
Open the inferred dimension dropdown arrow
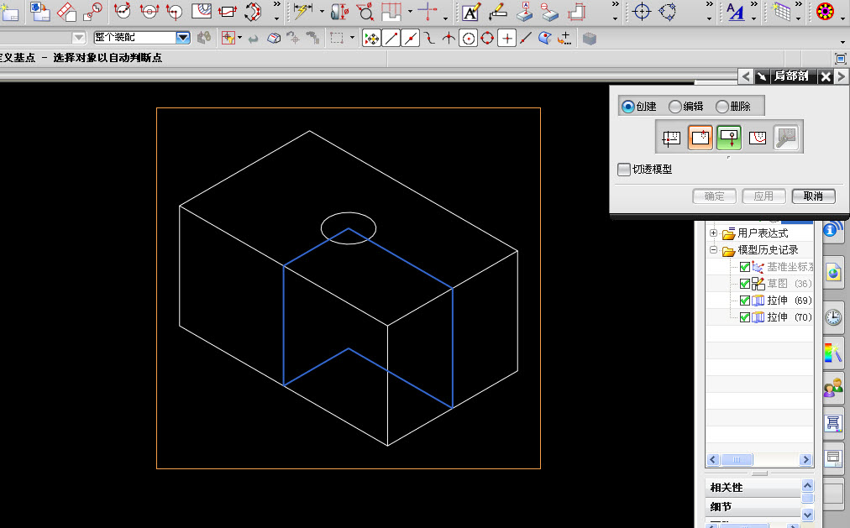tap(322, 11)
